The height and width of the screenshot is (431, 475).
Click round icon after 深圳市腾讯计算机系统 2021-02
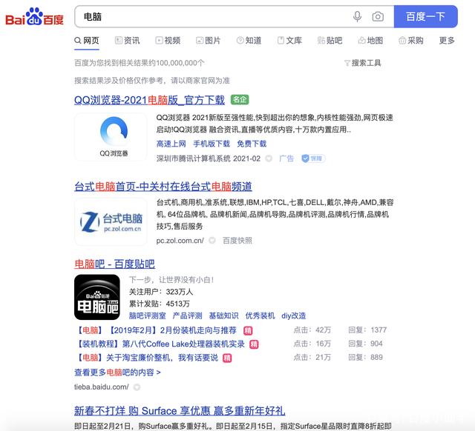coord(269,158)
